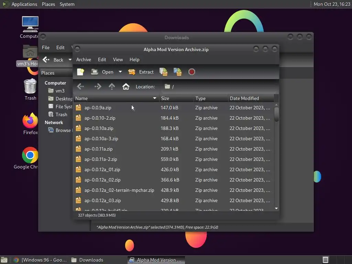Sort by the Date Modified column header
This screenshot has height=264, width=352.
251,98
